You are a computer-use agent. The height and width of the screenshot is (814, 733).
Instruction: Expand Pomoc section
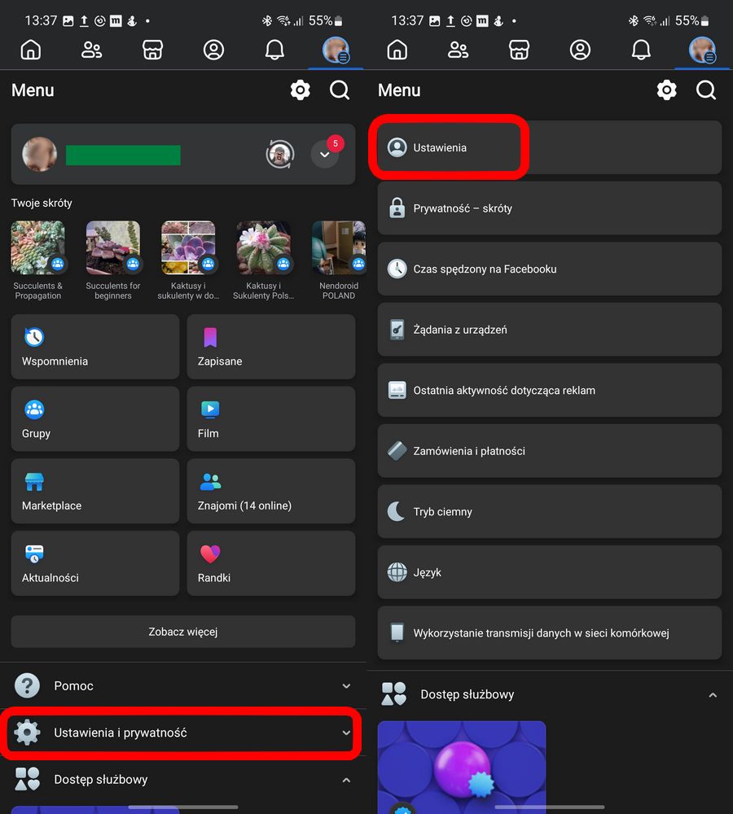click(x=183, y=685)
